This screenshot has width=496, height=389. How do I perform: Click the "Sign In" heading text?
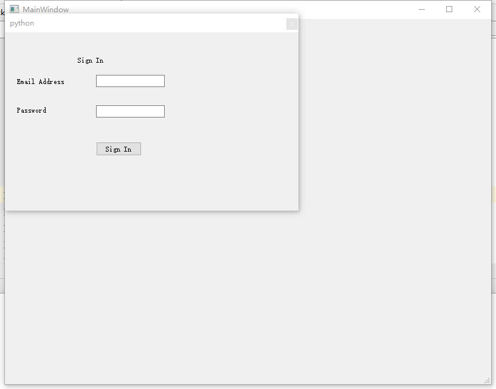pos(91,60)
